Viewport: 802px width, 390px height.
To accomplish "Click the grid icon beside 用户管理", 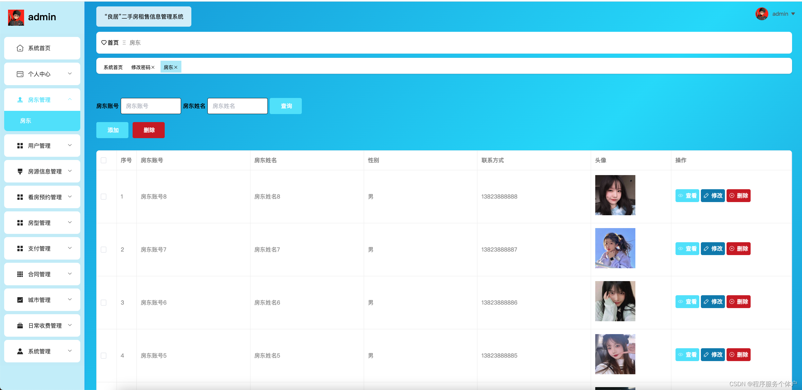I will coord(20,146).
